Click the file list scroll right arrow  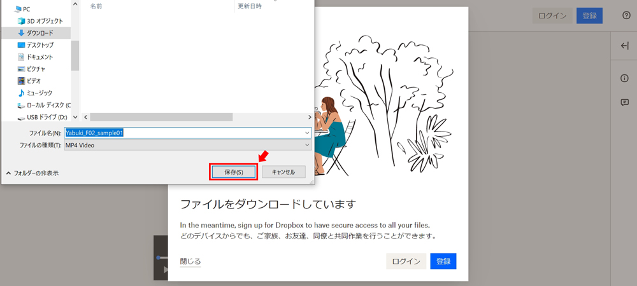(309, 117)
